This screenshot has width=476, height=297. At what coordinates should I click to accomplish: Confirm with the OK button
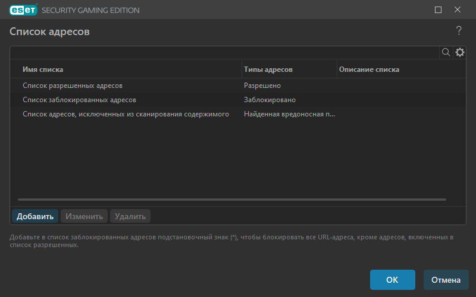point(392,279)
